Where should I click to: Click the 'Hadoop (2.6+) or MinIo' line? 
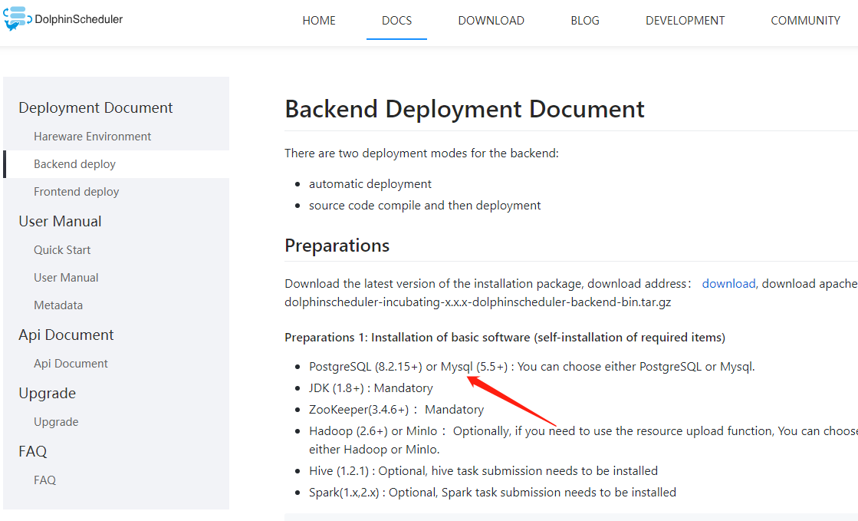coord(584,440)
